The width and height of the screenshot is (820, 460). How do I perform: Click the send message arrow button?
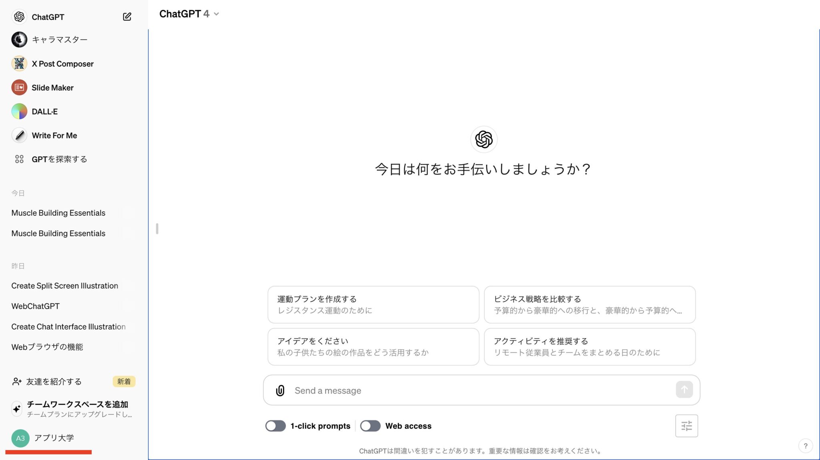coord(684,390)
